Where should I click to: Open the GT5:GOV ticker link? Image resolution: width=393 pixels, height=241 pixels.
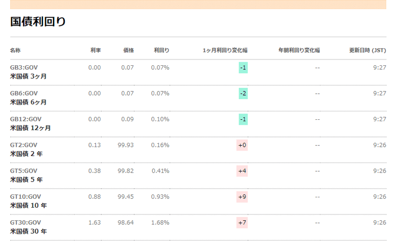point(24,171)
